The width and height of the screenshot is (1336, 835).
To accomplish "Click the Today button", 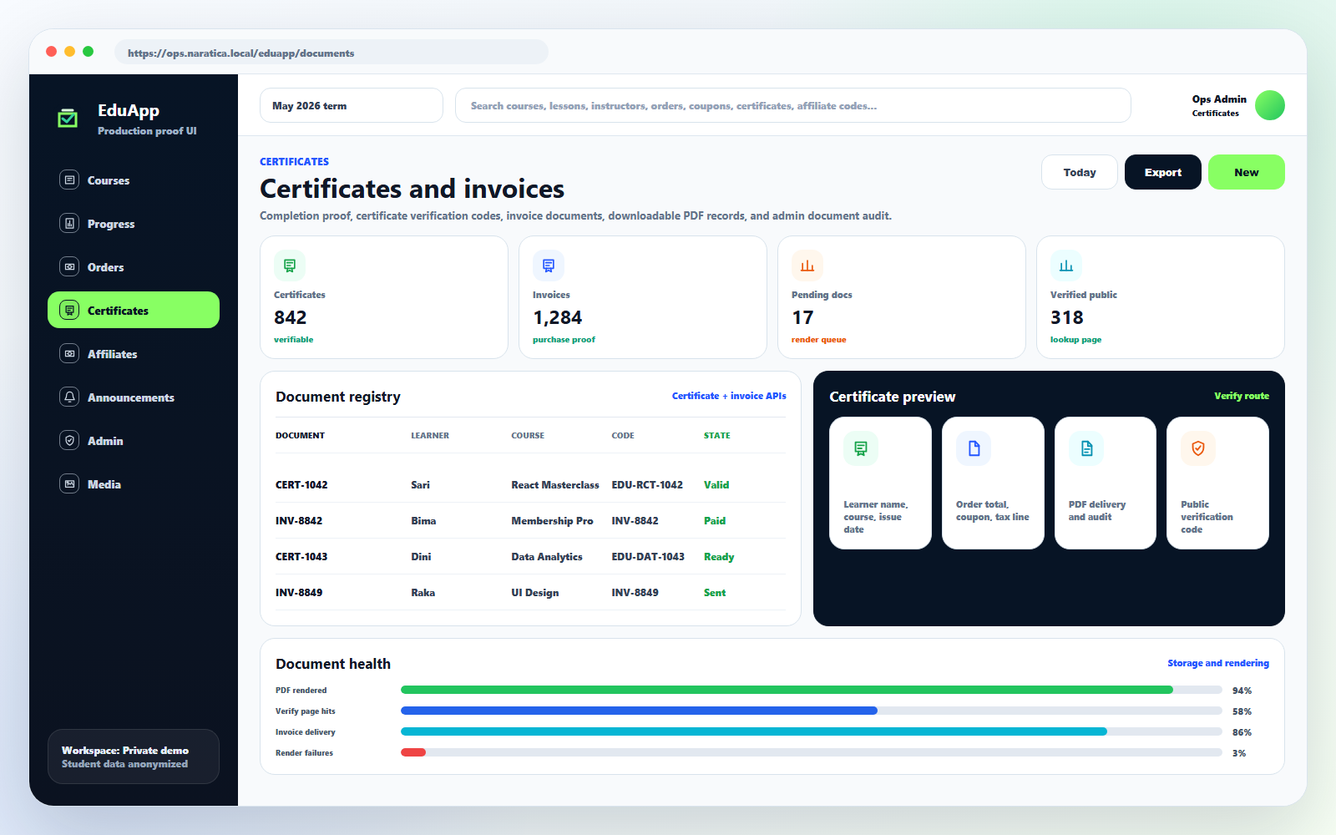I will pos(1080,172).
